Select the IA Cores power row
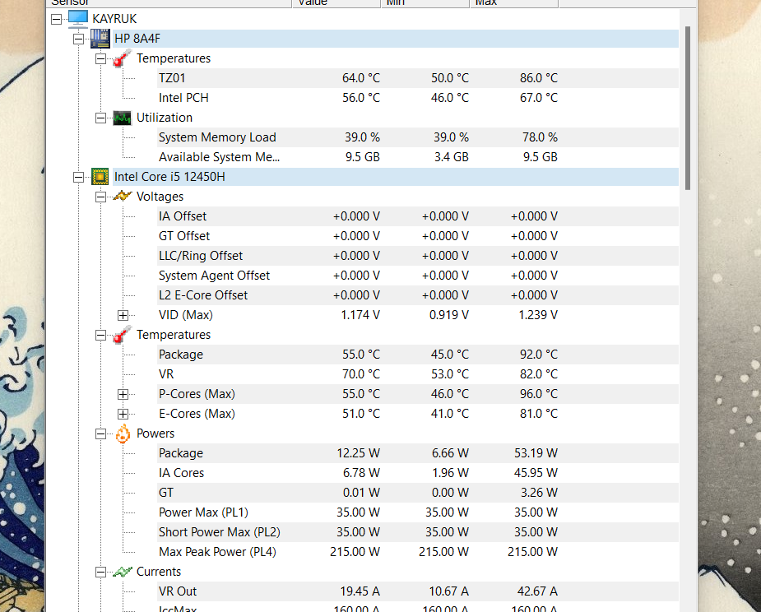This screenshot has width=761, height=612. [418, 473]
